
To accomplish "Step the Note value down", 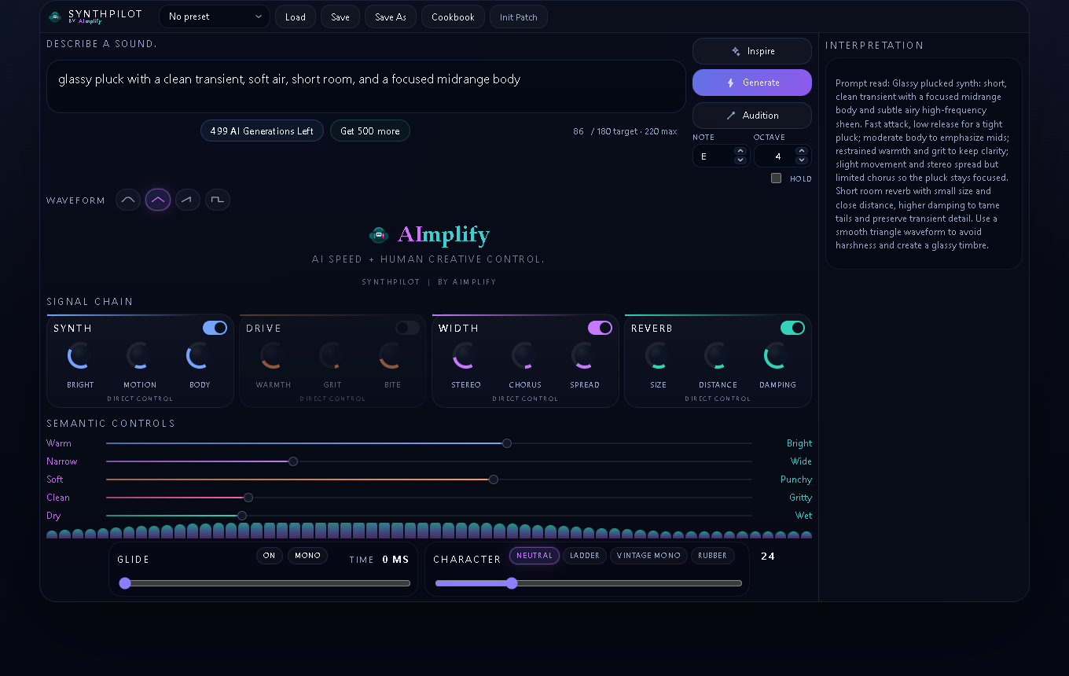I will click(x=740, y=160).
